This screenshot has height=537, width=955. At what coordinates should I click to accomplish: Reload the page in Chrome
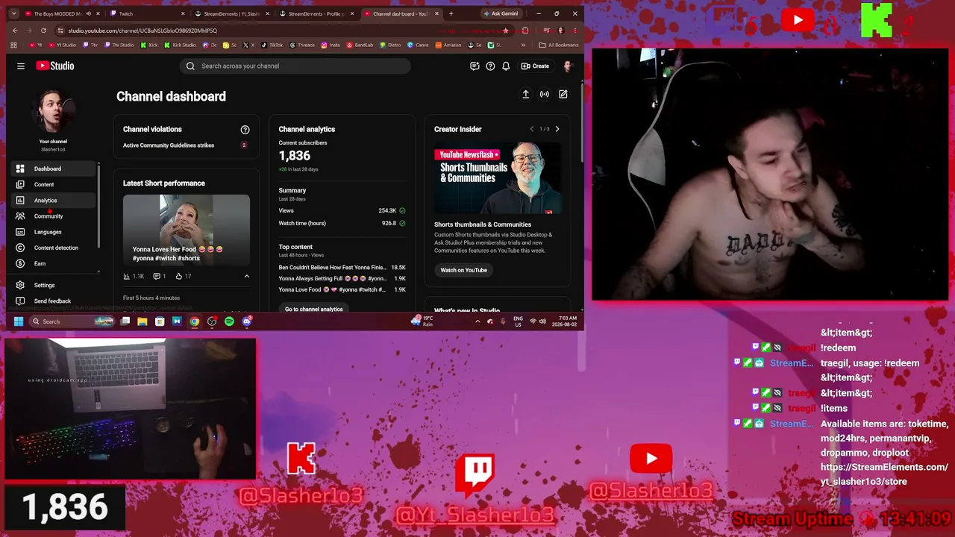pyautogui.click(x=43, y=31)
